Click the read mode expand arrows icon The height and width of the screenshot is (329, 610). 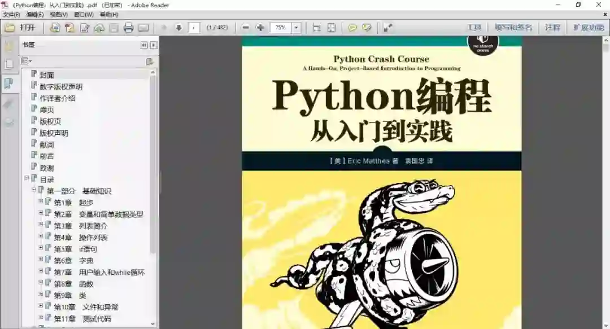pyautogui.click(x=388, y=28)
